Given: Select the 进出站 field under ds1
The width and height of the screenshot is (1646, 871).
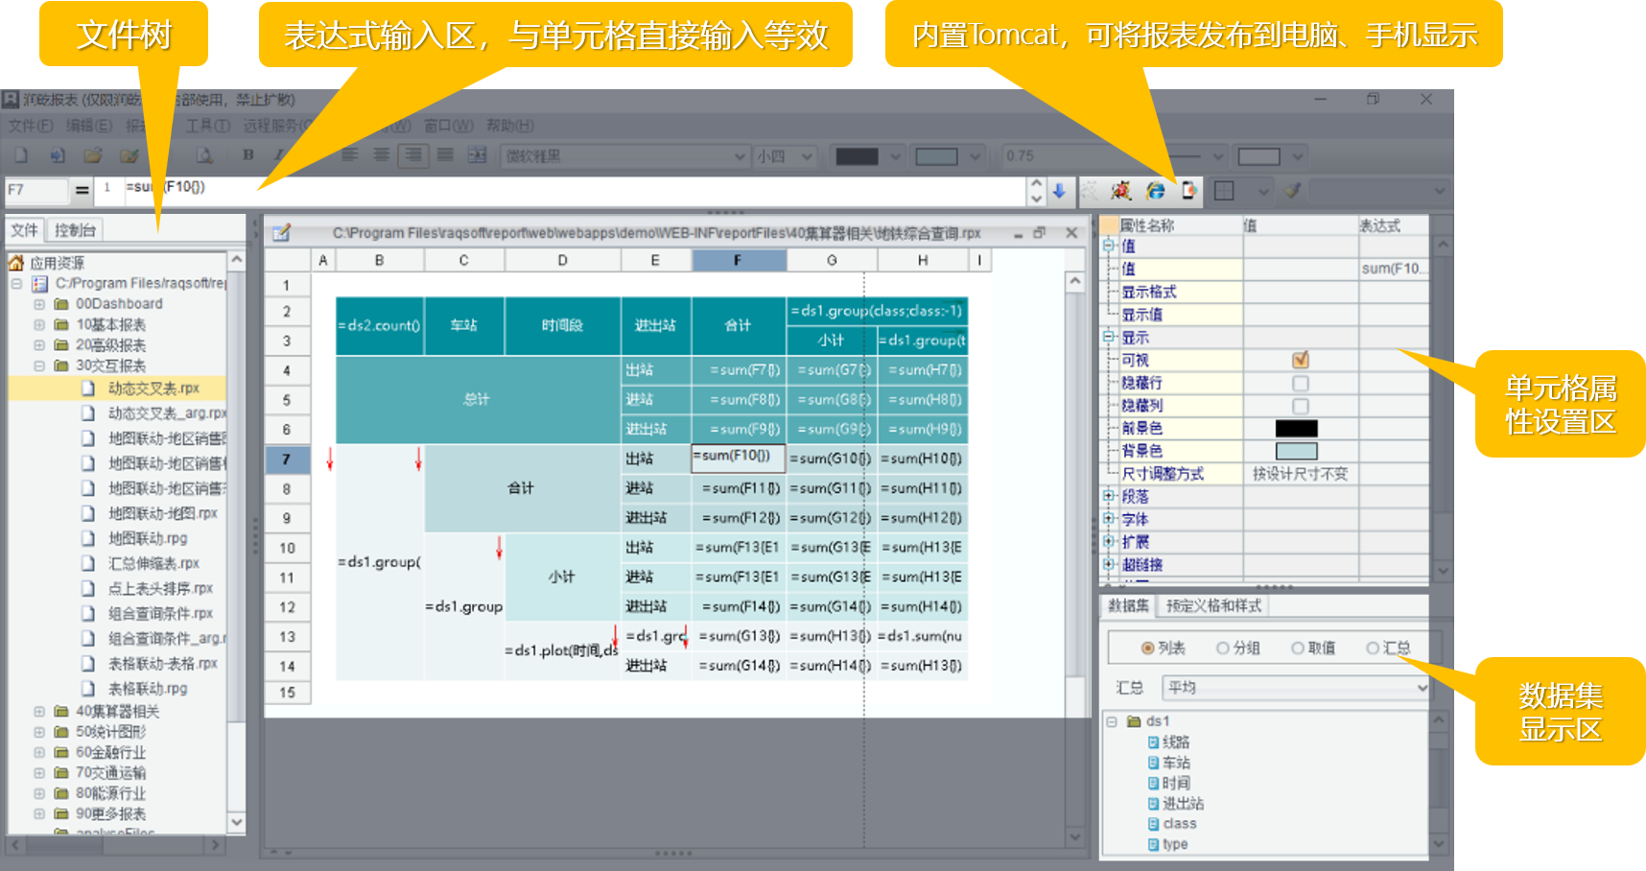Looking at the screenshot, I should (1183, 804).
